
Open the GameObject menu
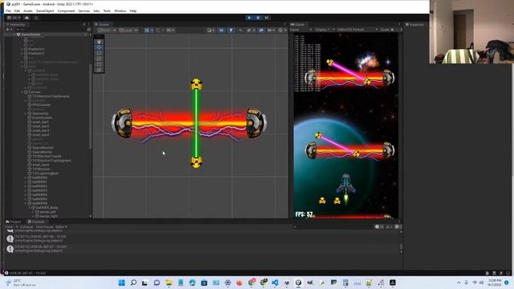coord(45,10)
